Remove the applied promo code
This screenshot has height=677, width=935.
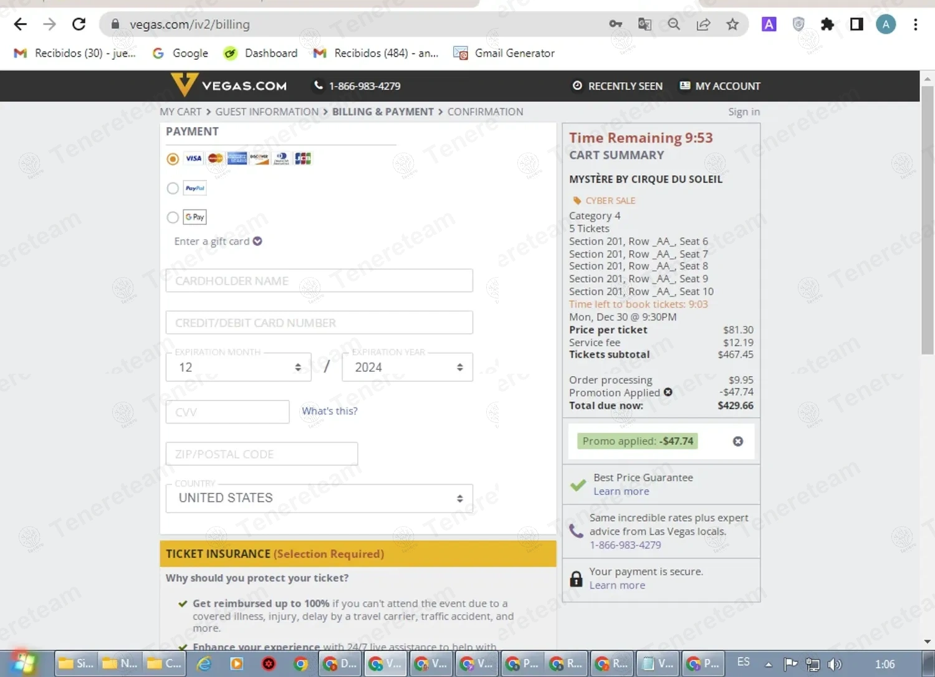[x=737, y=442]
